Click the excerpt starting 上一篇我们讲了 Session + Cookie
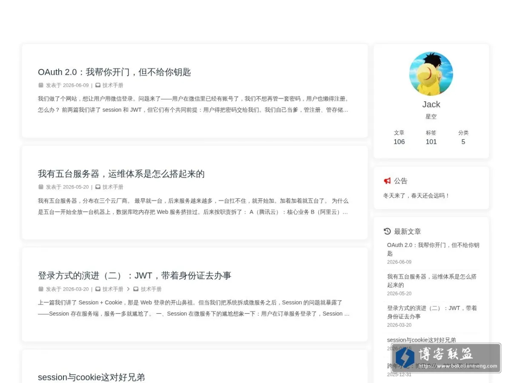 click(194, 308)
